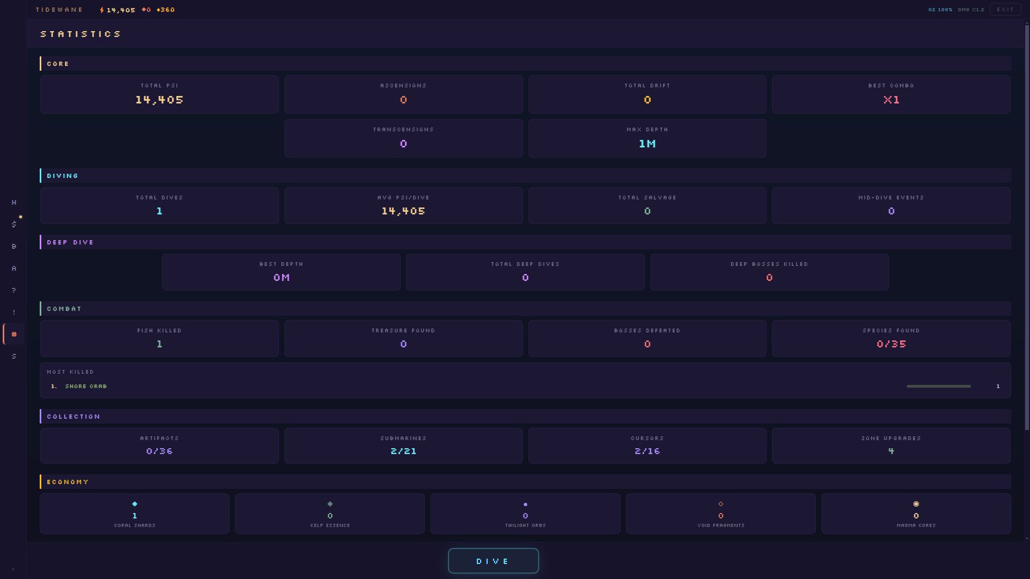Click the Magma Cores icon

(x=916, y=504)
